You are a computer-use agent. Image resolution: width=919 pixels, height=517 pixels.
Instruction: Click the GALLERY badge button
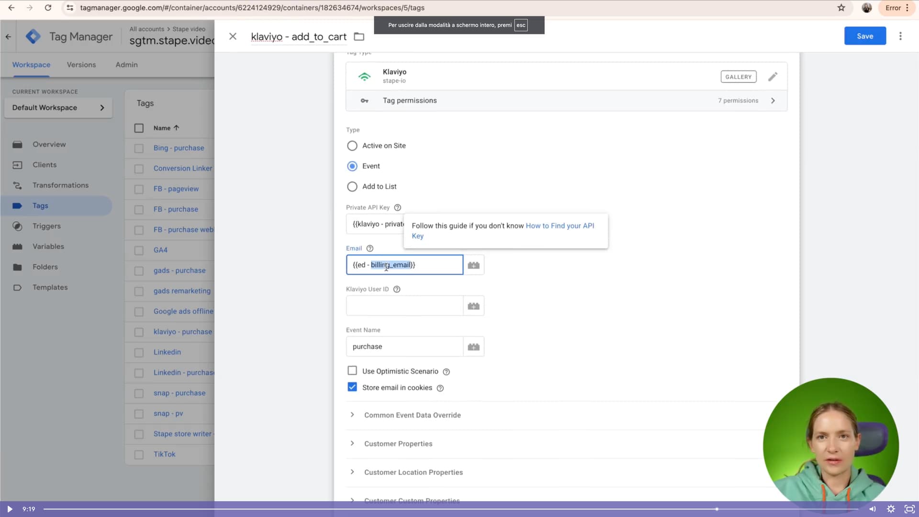click(738, 77)
